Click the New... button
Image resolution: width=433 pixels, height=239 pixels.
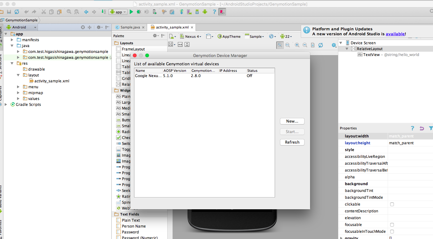click(292, 121)
